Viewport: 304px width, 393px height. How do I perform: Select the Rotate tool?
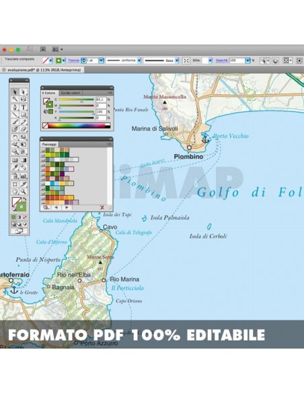pos(15,137)
